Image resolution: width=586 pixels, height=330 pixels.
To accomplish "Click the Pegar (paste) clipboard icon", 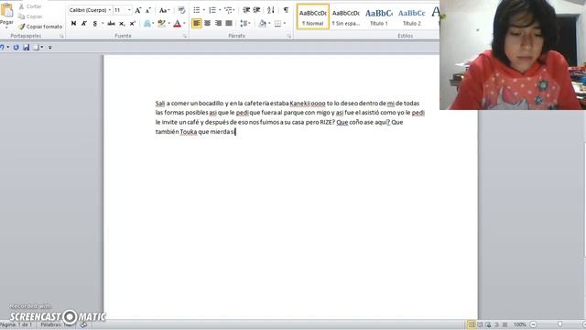I will [6, 10].
